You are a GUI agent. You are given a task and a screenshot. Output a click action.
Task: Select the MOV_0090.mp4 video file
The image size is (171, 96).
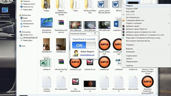(90, 25)
